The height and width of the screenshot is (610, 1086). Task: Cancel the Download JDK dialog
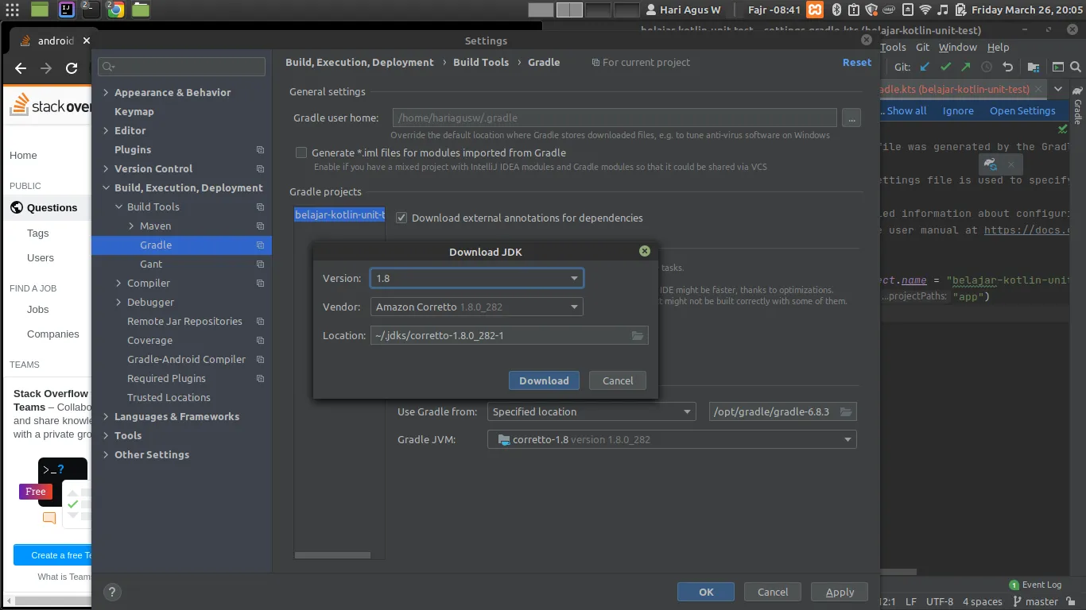point(618,380)
